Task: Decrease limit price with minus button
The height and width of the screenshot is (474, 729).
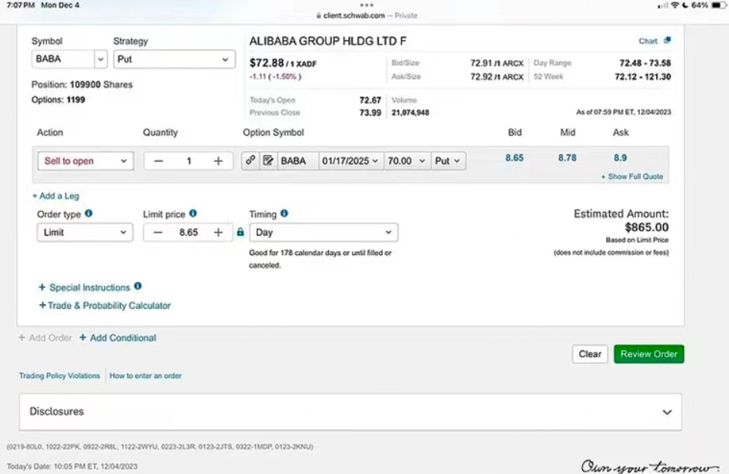Action: click(x=158, y=232)
